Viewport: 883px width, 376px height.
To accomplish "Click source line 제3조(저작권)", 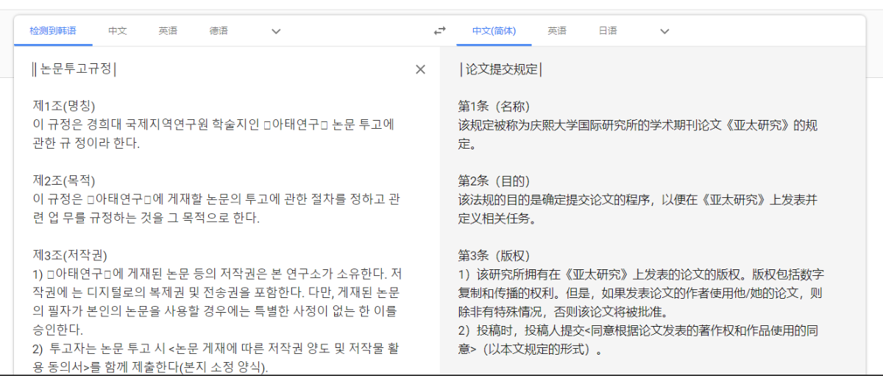I will [x=70, y=255].
